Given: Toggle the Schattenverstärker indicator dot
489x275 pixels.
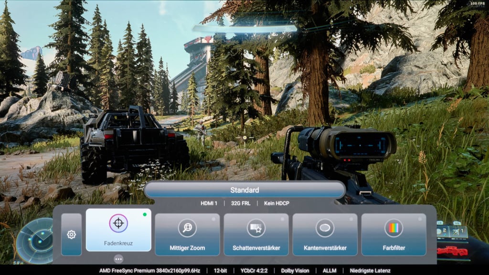Looking at the screenshot, I should [283, 219].
